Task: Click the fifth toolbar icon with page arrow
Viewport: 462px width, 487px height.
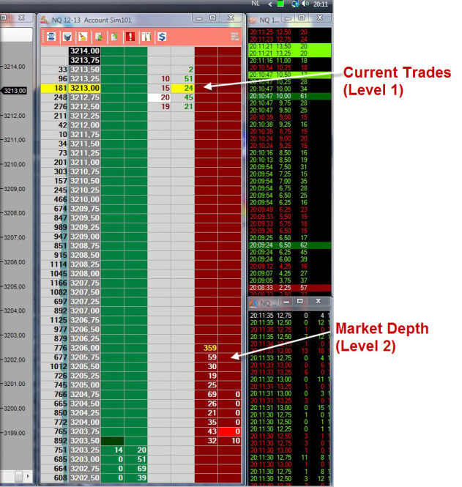Action: [x=114, y=36]
